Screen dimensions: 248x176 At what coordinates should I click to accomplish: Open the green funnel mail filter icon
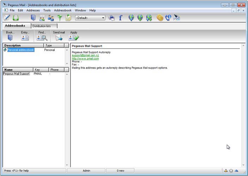[60, 18]
